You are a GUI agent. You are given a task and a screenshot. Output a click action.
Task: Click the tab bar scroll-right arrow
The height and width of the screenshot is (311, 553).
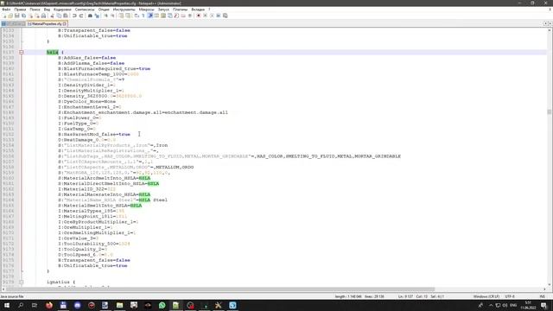pyautogui.click(x=550, y=23)
